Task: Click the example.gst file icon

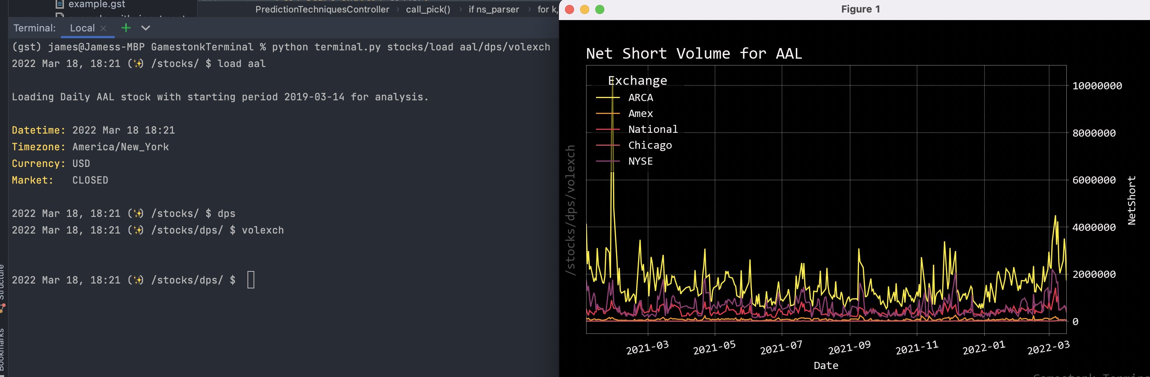Action: (x=59, y=3)
